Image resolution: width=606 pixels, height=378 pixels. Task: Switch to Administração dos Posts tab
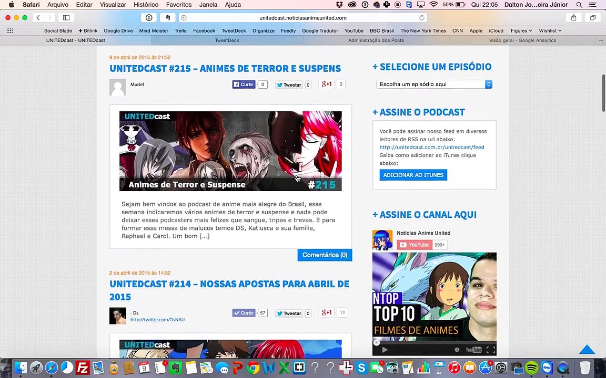[x=376, y=40]
